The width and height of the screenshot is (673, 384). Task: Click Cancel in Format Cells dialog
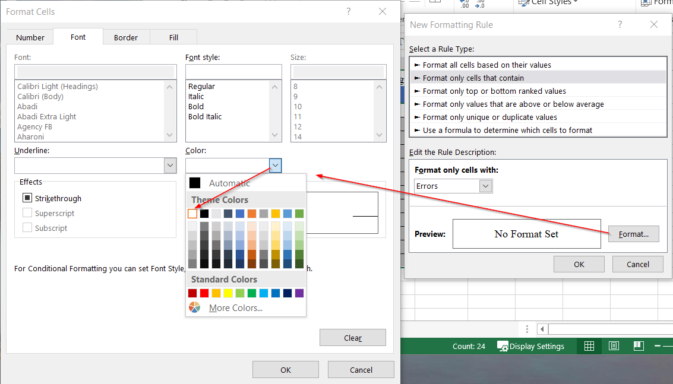coord(361,369)
